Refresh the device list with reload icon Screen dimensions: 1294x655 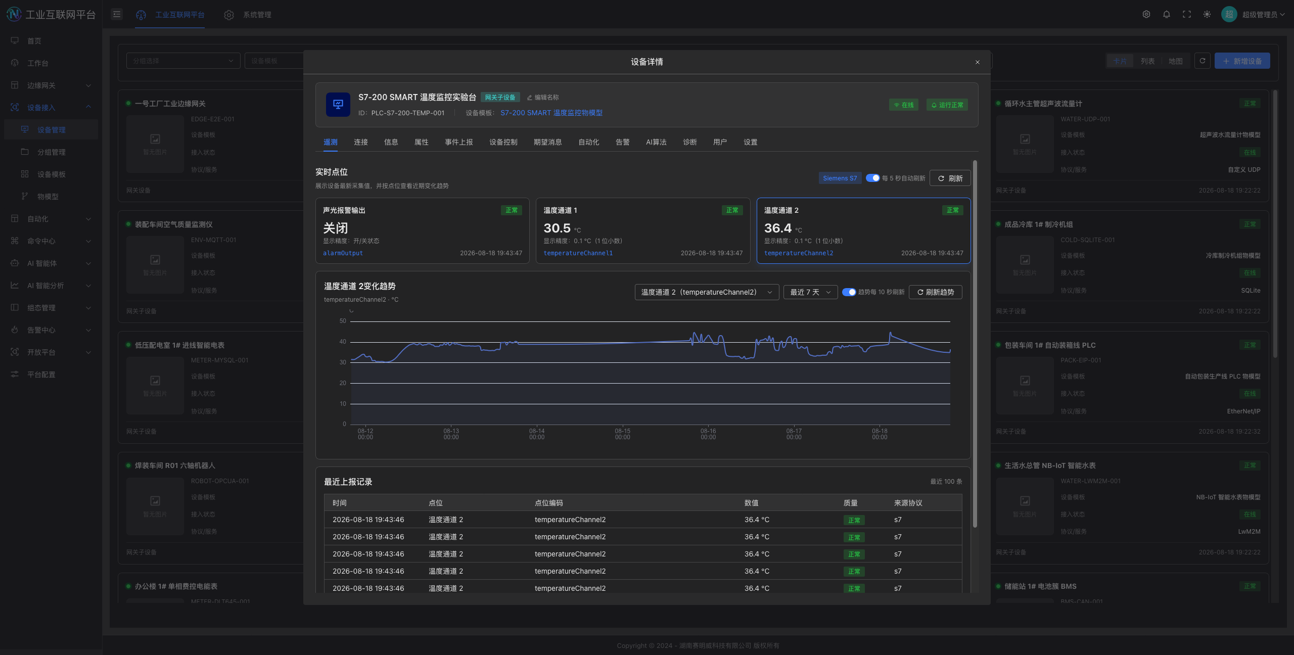[1203, 61]
